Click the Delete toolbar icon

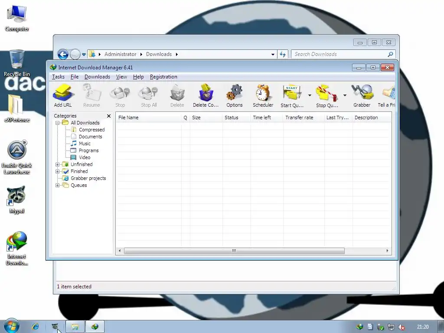pos(177,95)
